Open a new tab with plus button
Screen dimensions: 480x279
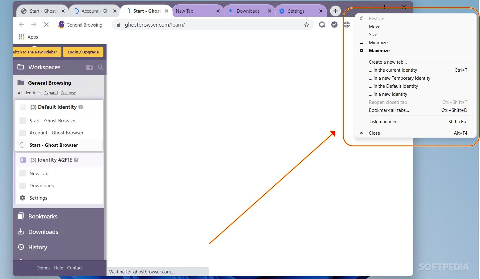[336, 11]
